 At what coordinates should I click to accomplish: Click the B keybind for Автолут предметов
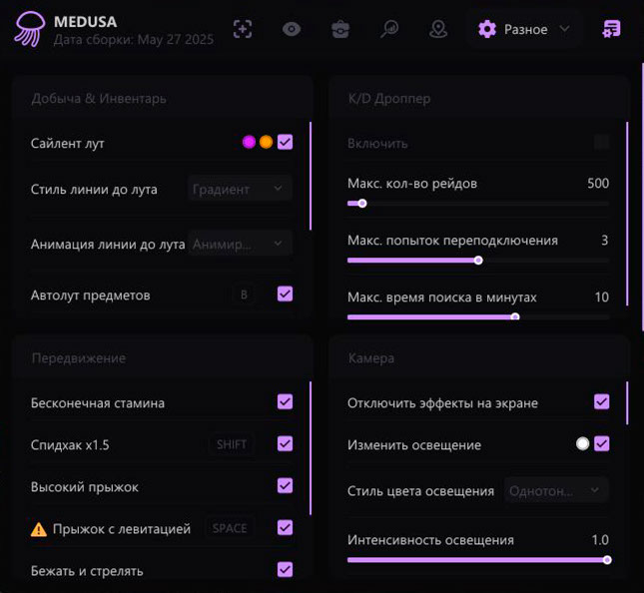click(x=243, y=295)
